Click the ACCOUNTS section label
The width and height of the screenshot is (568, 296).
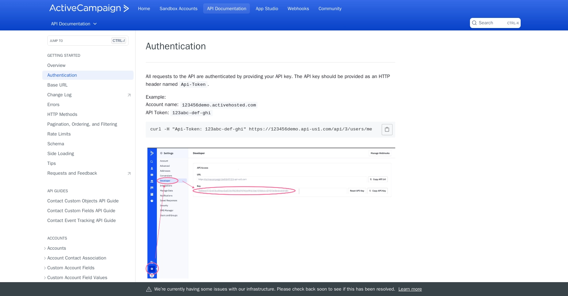[57, 238]
